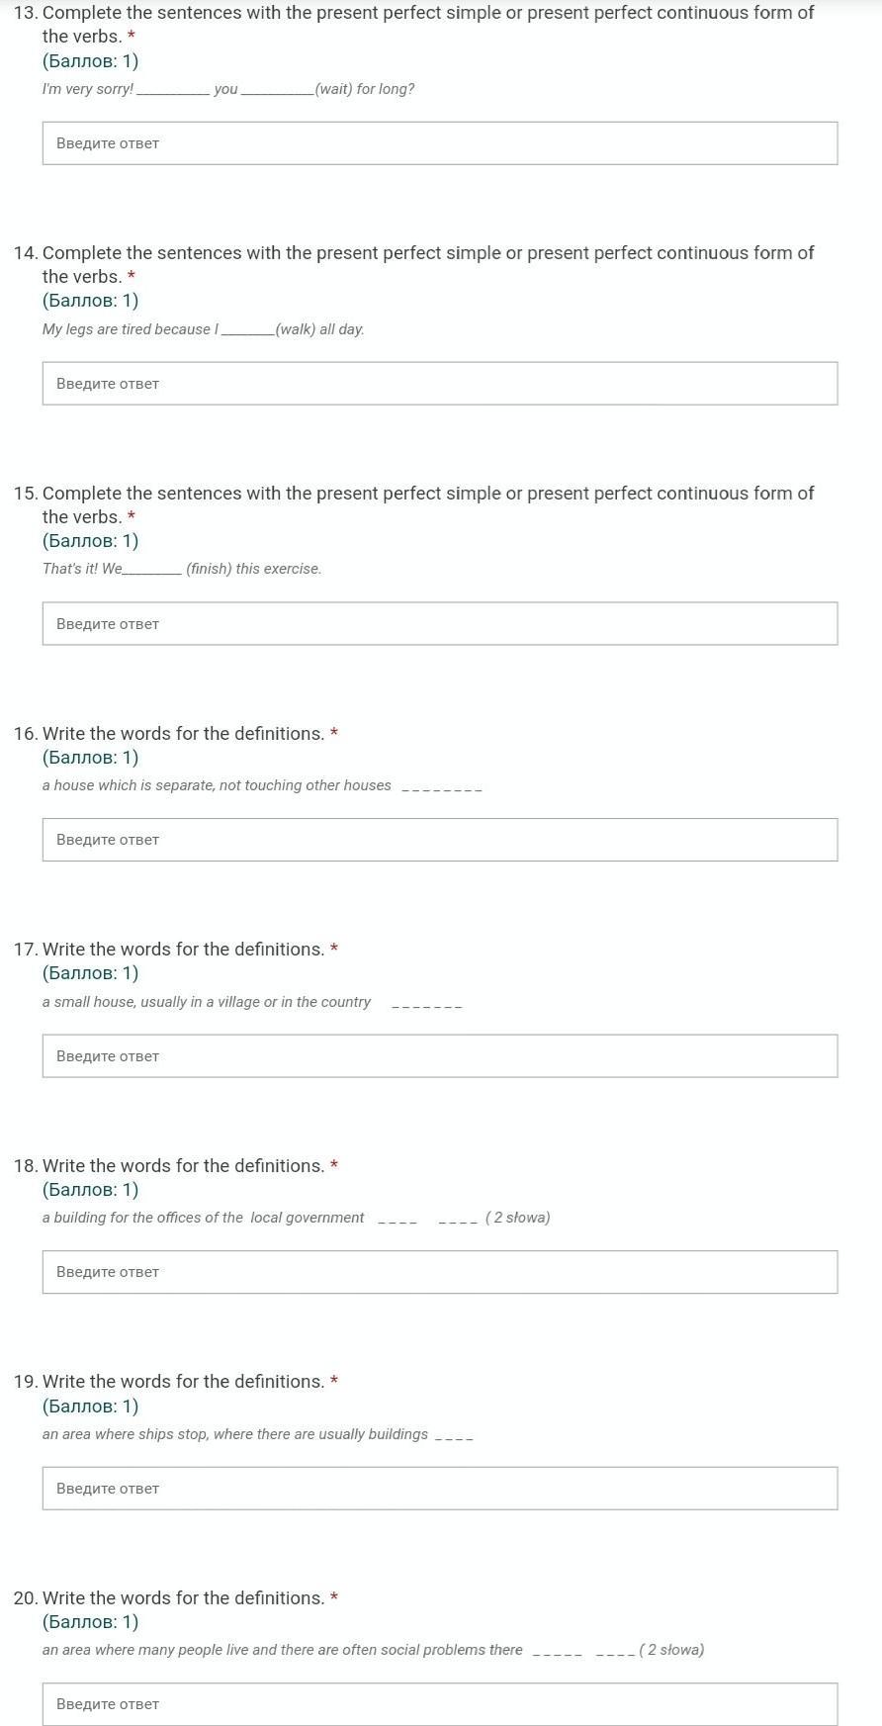882x1726 pixels.
Task: Click the input under the local government definition
Action: [x=440, y=1272]
